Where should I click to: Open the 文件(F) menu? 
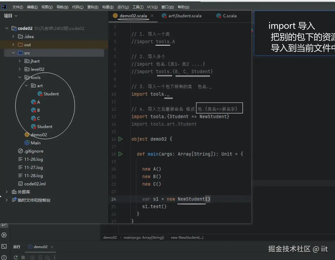tap(18, 7)
